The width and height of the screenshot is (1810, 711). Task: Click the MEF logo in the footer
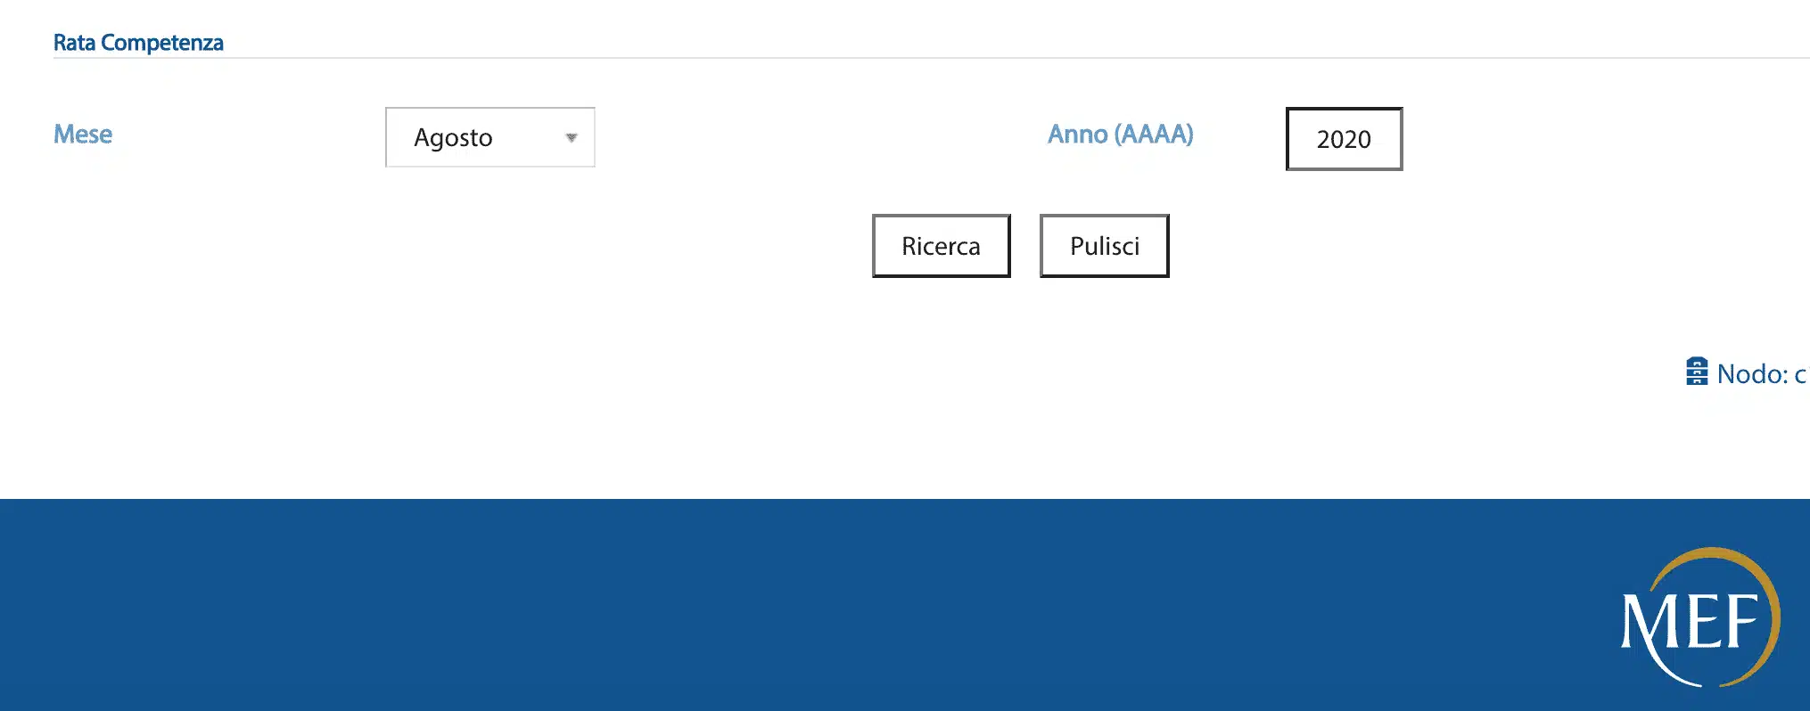pos(1699,617)
